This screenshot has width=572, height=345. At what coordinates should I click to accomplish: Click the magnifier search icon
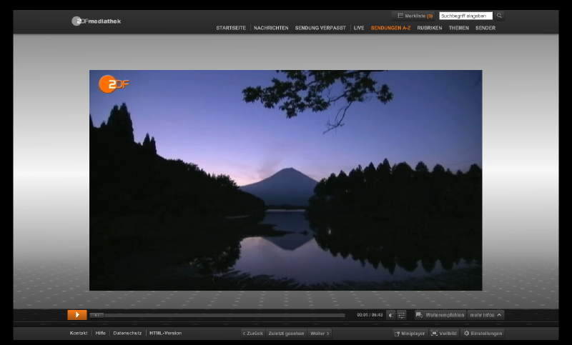(x=499, y=16)
